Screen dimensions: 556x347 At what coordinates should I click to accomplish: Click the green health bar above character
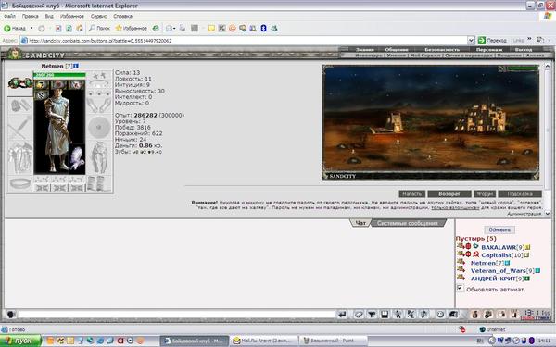tap(59, 75)
